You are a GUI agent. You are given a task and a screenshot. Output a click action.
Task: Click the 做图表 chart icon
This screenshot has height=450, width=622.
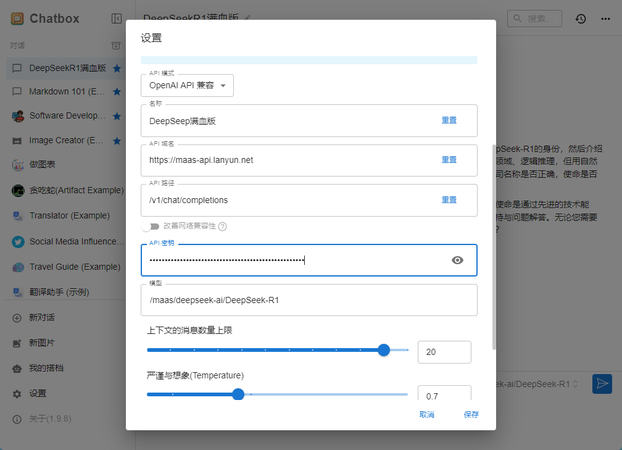pyautogui.click(x=18, y=165)
